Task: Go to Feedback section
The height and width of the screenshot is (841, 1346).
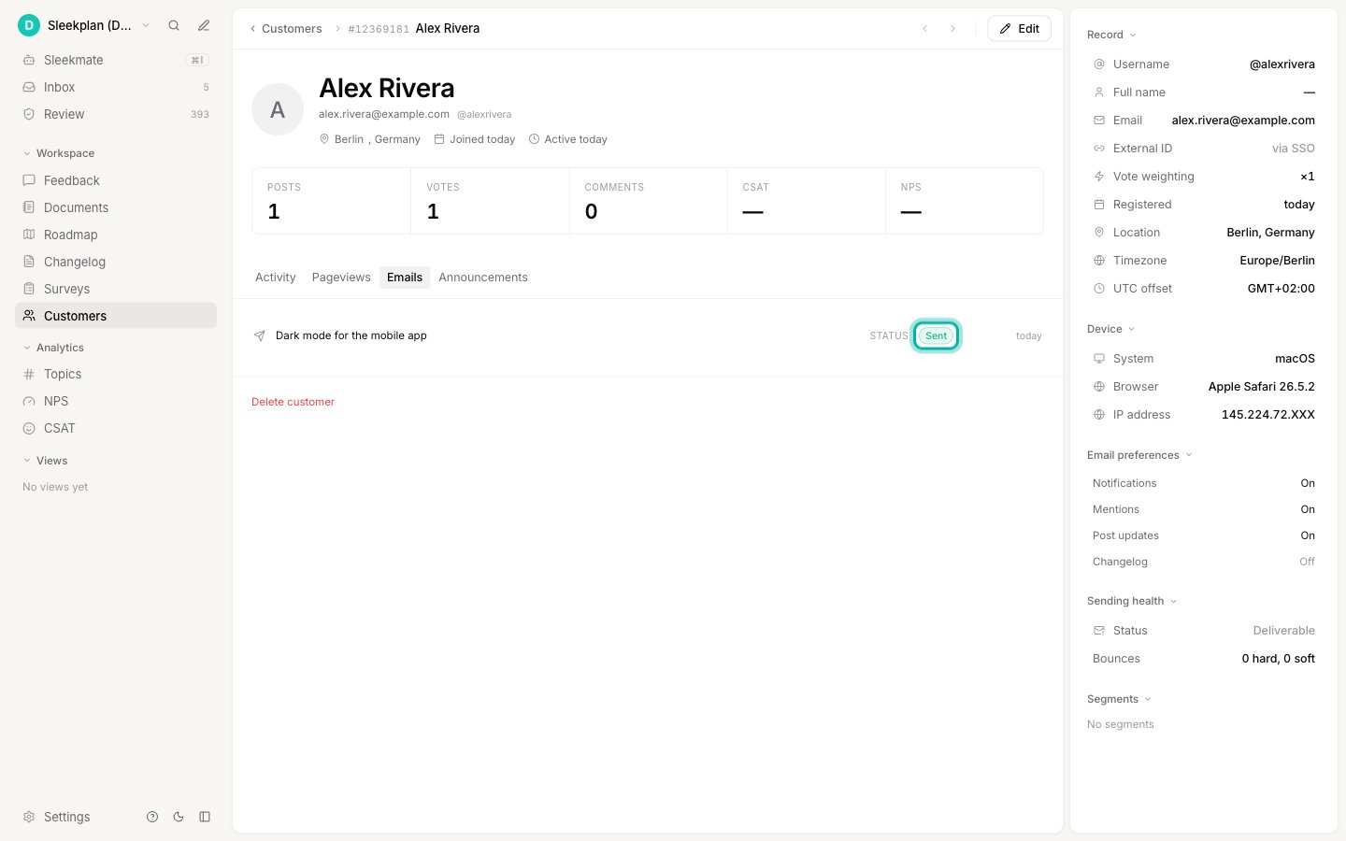Action: 116,180
